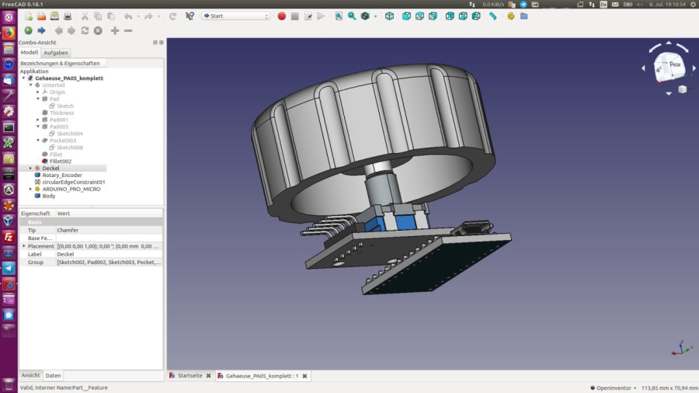Click the Label value field Deckel
699x393 pixels.
110,254
